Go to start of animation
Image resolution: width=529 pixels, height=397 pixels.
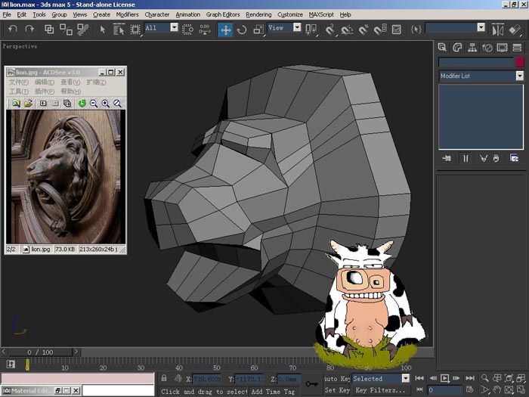(x=419, y=378)
